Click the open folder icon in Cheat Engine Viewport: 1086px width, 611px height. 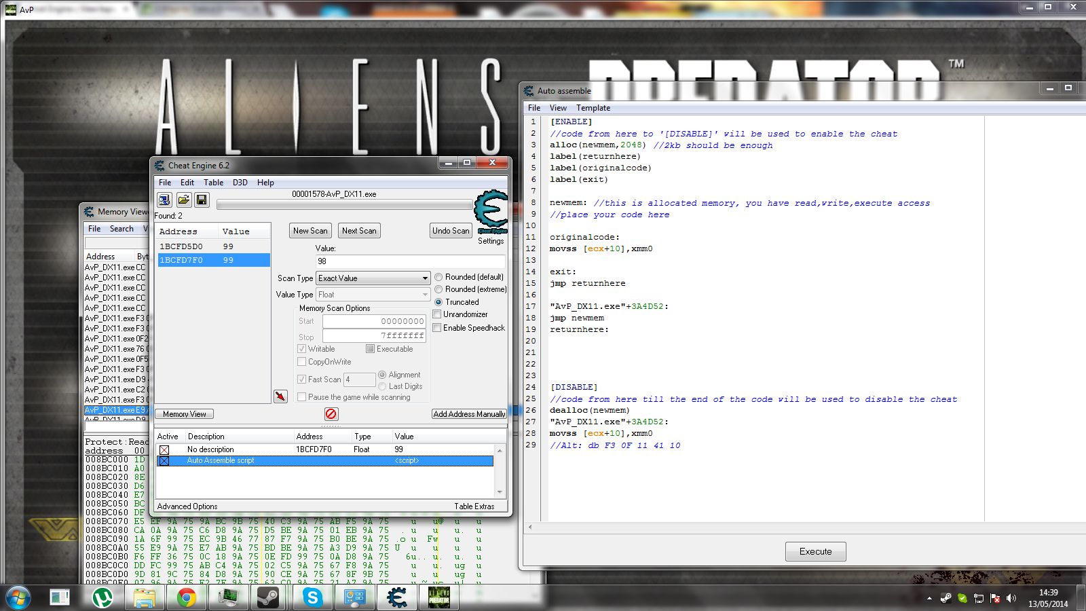click(183, 200)
